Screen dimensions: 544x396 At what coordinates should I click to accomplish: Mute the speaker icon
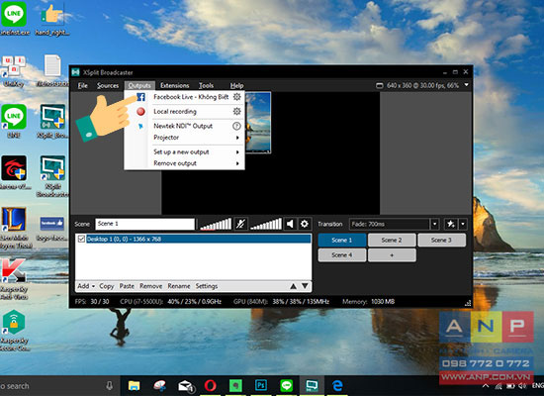[290, 224]
